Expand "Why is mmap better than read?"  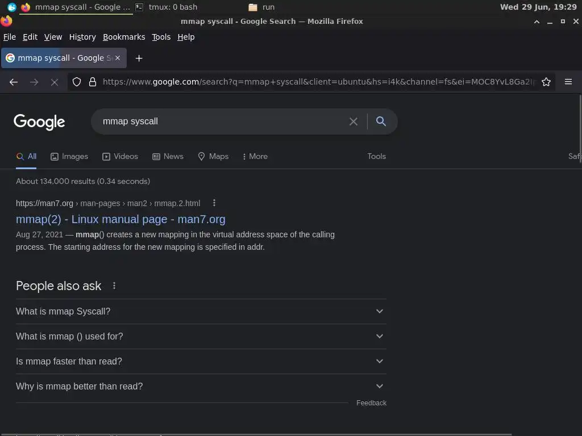[201, 386]
